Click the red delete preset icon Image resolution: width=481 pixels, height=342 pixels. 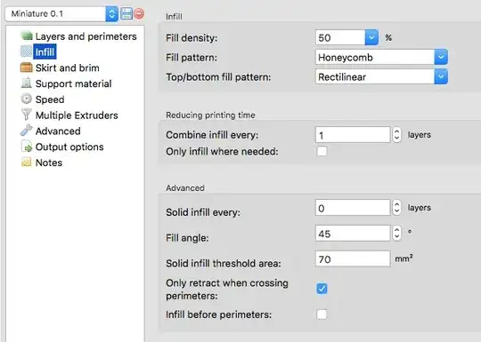tap(139, 13)
